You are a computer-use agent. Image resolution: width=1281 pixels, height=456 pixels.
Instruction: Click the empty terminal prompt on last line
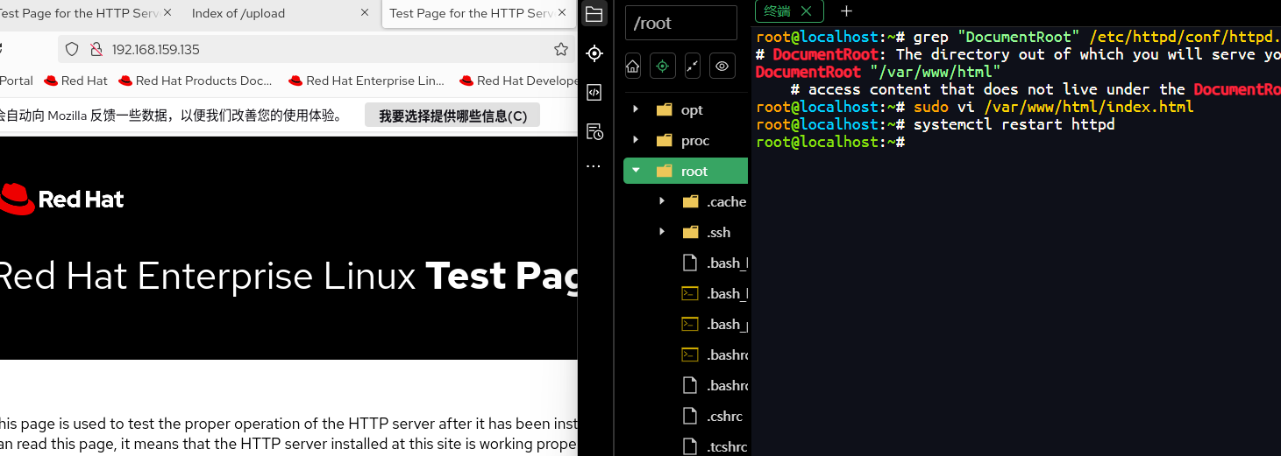click(830, 142)
